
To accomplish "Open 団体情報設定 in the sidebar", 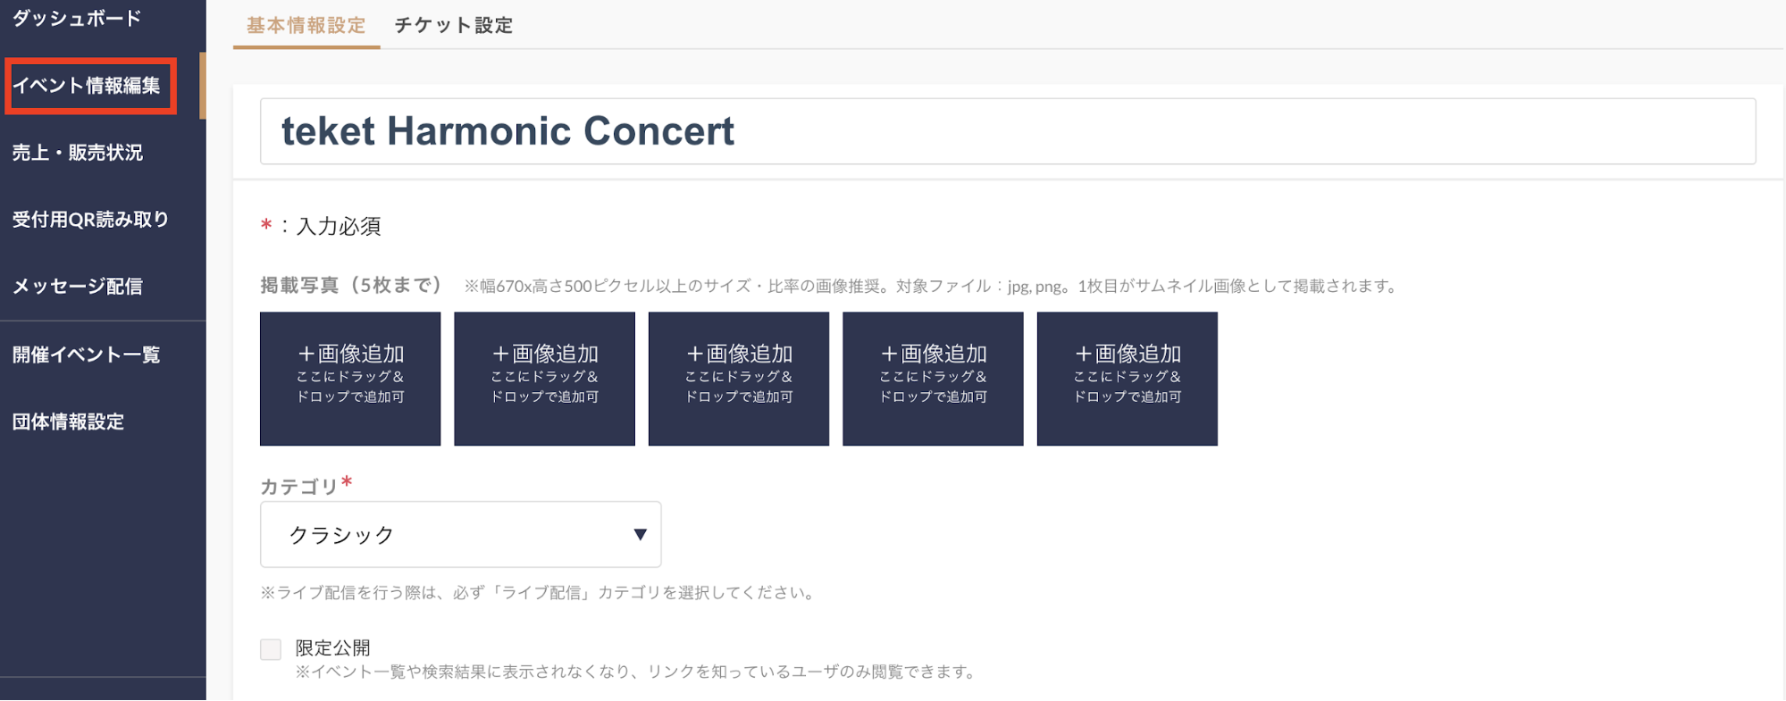I will click(x=68, y=421).
